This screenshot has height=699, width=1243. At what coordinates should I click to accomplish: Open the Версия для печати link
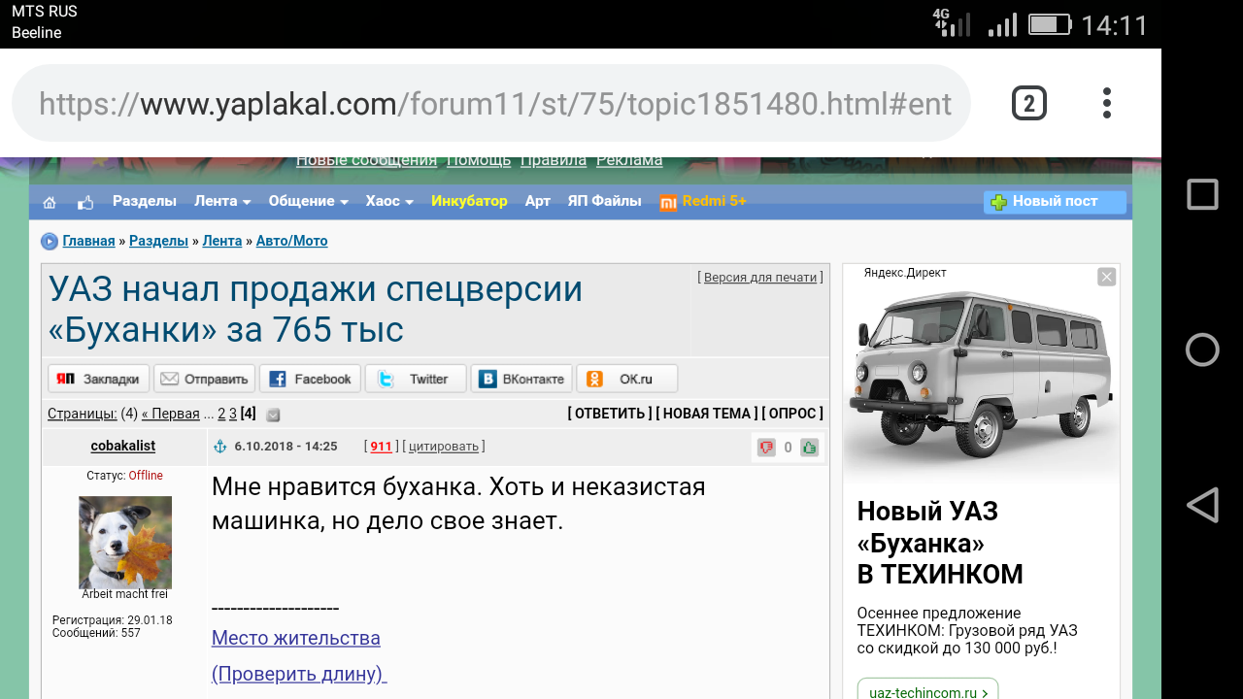[760, 277]
